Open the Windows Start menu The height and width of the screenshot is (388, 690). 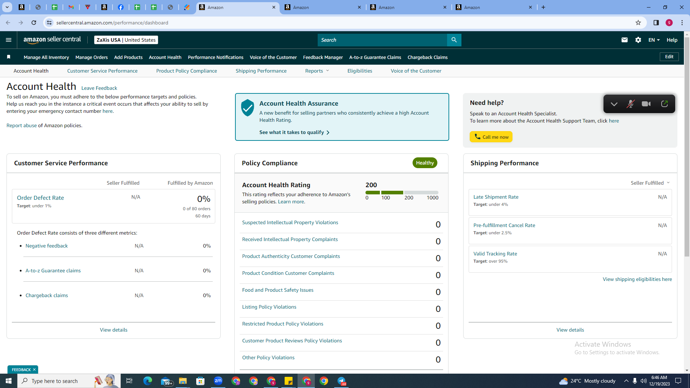[x=9, y=381]
